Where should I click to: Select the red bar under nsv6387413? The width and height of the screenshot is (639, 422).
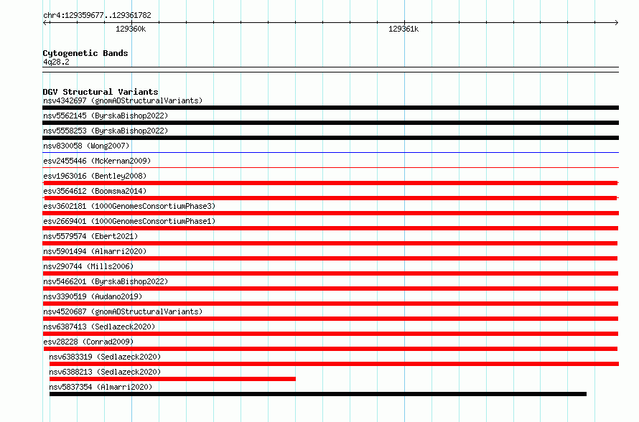click(330, 334)
